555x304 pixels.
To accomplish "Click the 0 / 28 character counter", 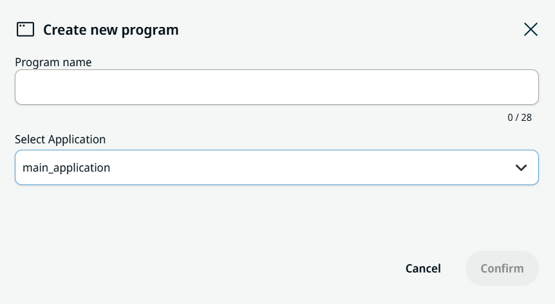I will pyautogui.click(x=519, y=118).
